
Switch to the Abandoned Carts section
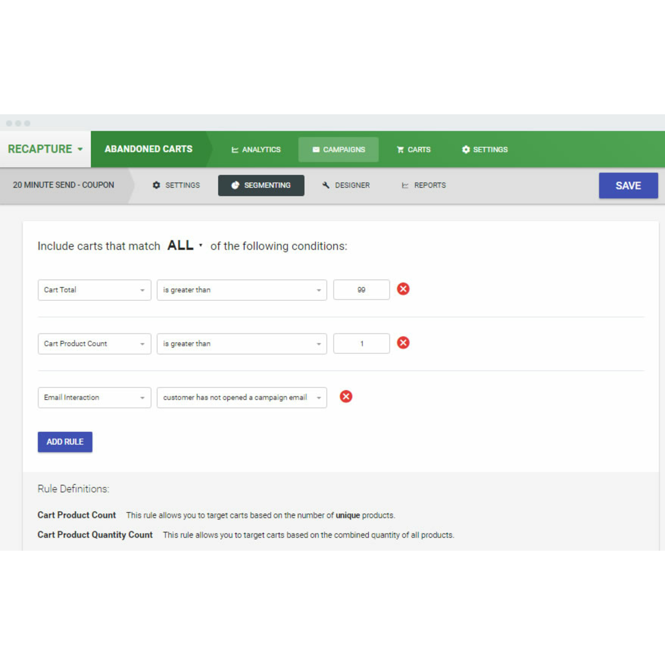[x=148, y=149]
